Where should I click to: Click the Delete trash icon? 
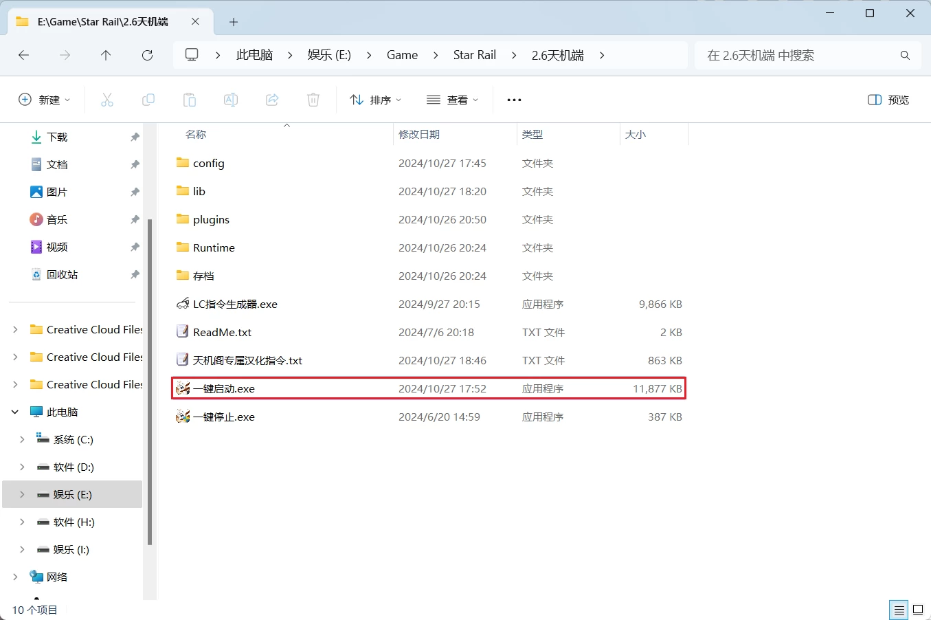coord(313,100)
